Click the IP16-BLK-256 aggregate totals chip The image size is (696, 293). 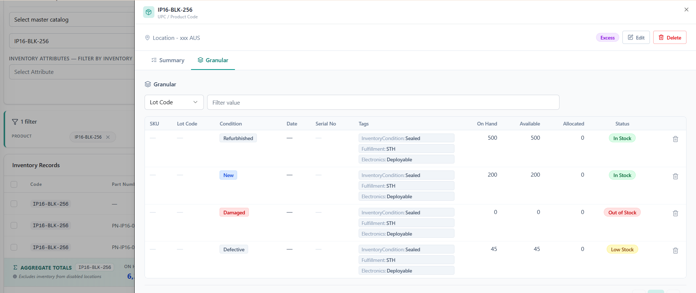(x=95, y=267)
